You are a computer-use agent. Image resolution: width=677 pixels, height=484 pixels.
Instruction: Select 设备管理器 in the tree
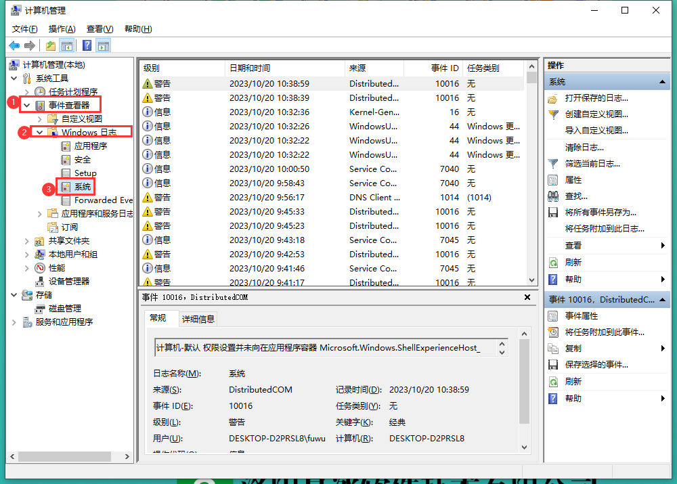(x=68, y=282)
